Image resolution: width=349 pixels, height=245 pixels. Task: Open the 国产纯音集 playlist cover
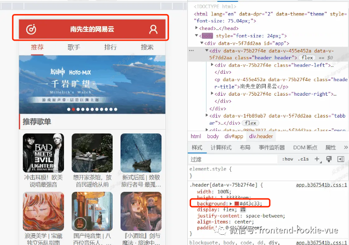point(92,211)
